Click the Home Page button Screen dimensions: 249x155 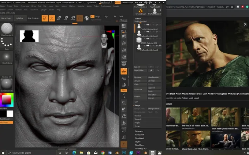pyautogui.click(x=6, y=18)
